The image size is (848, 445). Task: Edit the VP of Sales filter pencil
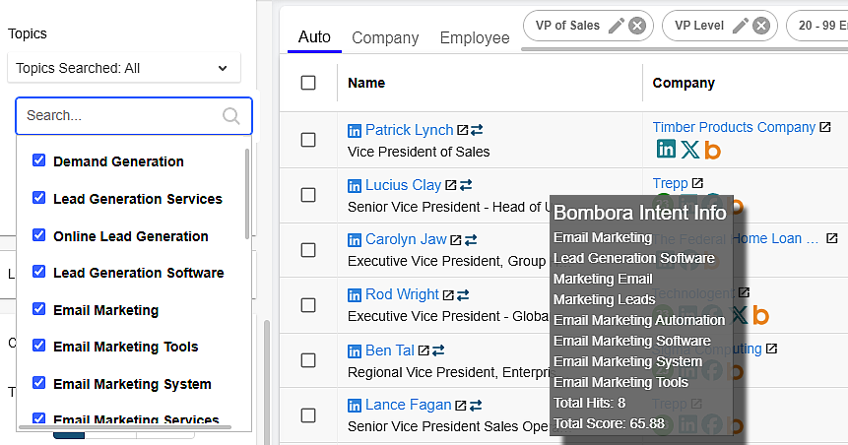point(616,26)
